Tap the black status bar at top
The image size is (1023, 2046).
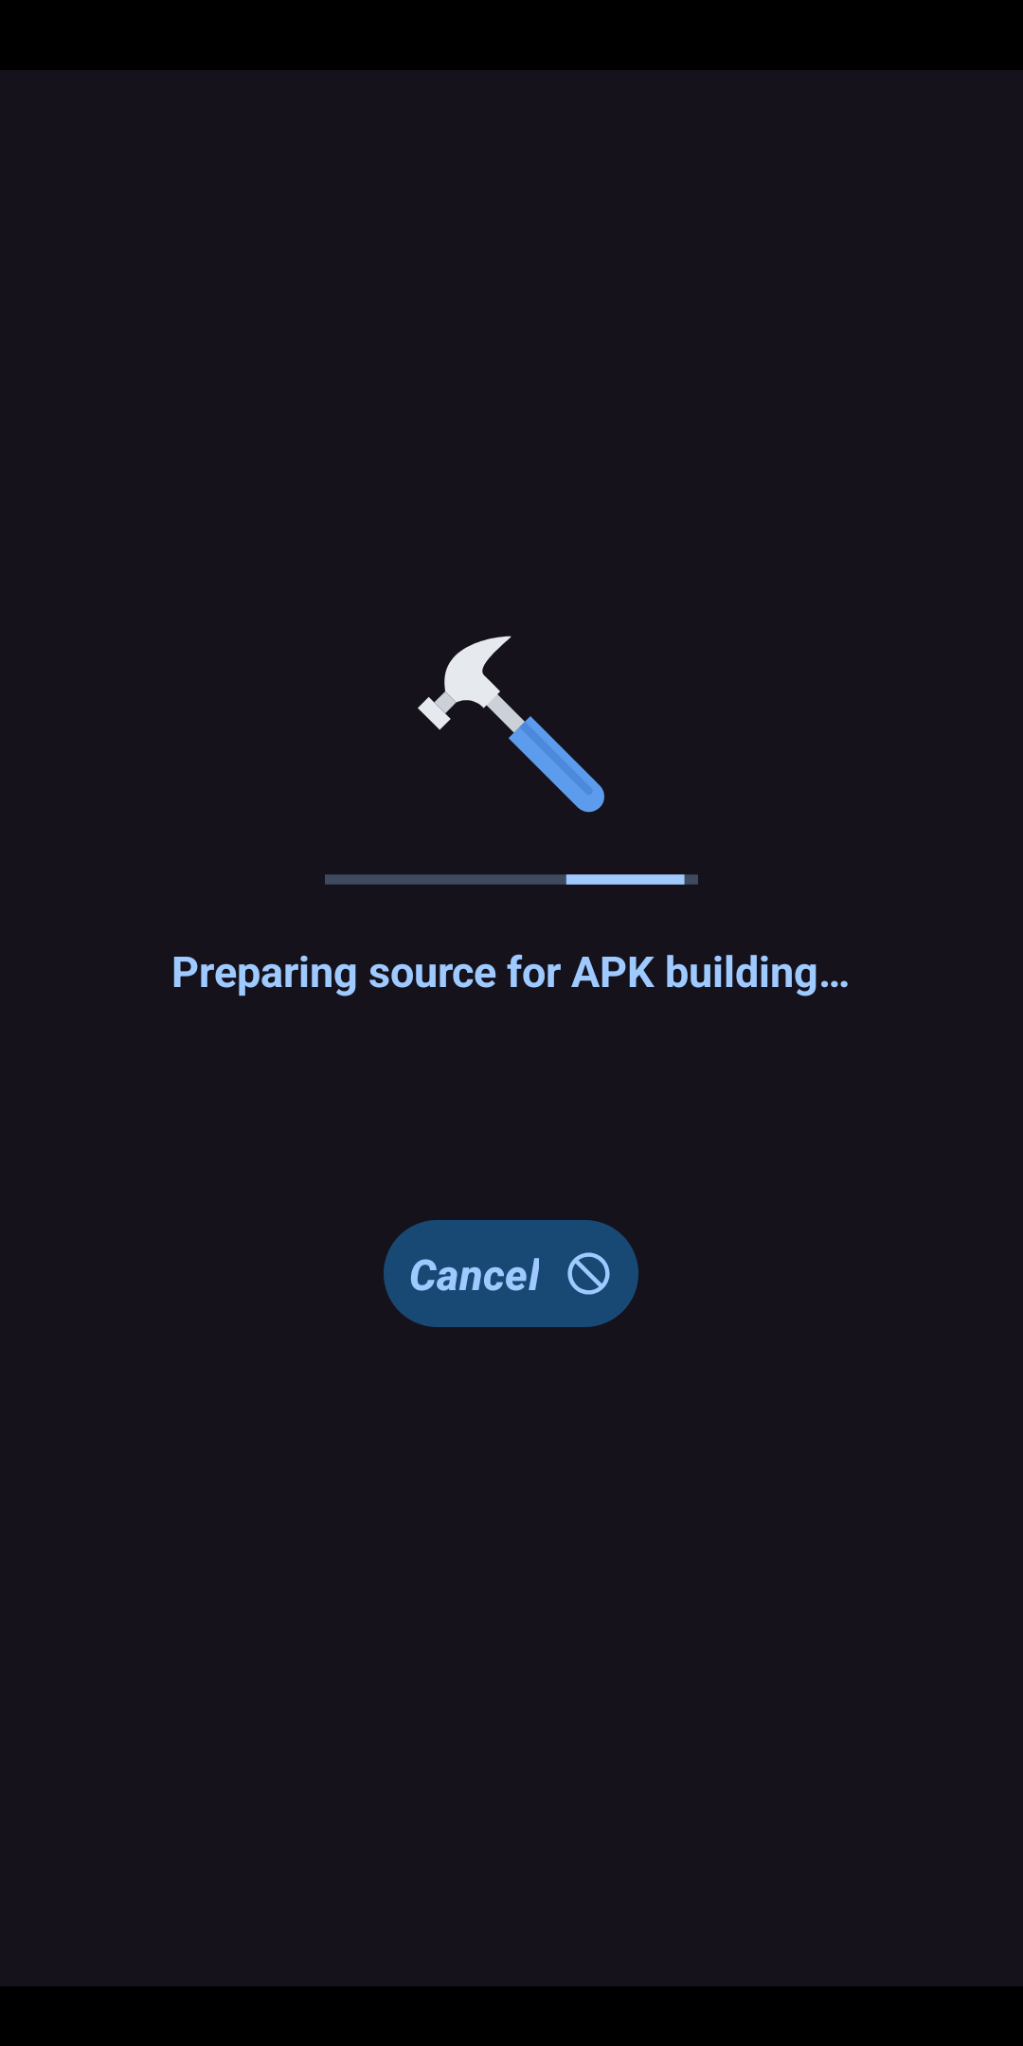(x=511, y=35)
